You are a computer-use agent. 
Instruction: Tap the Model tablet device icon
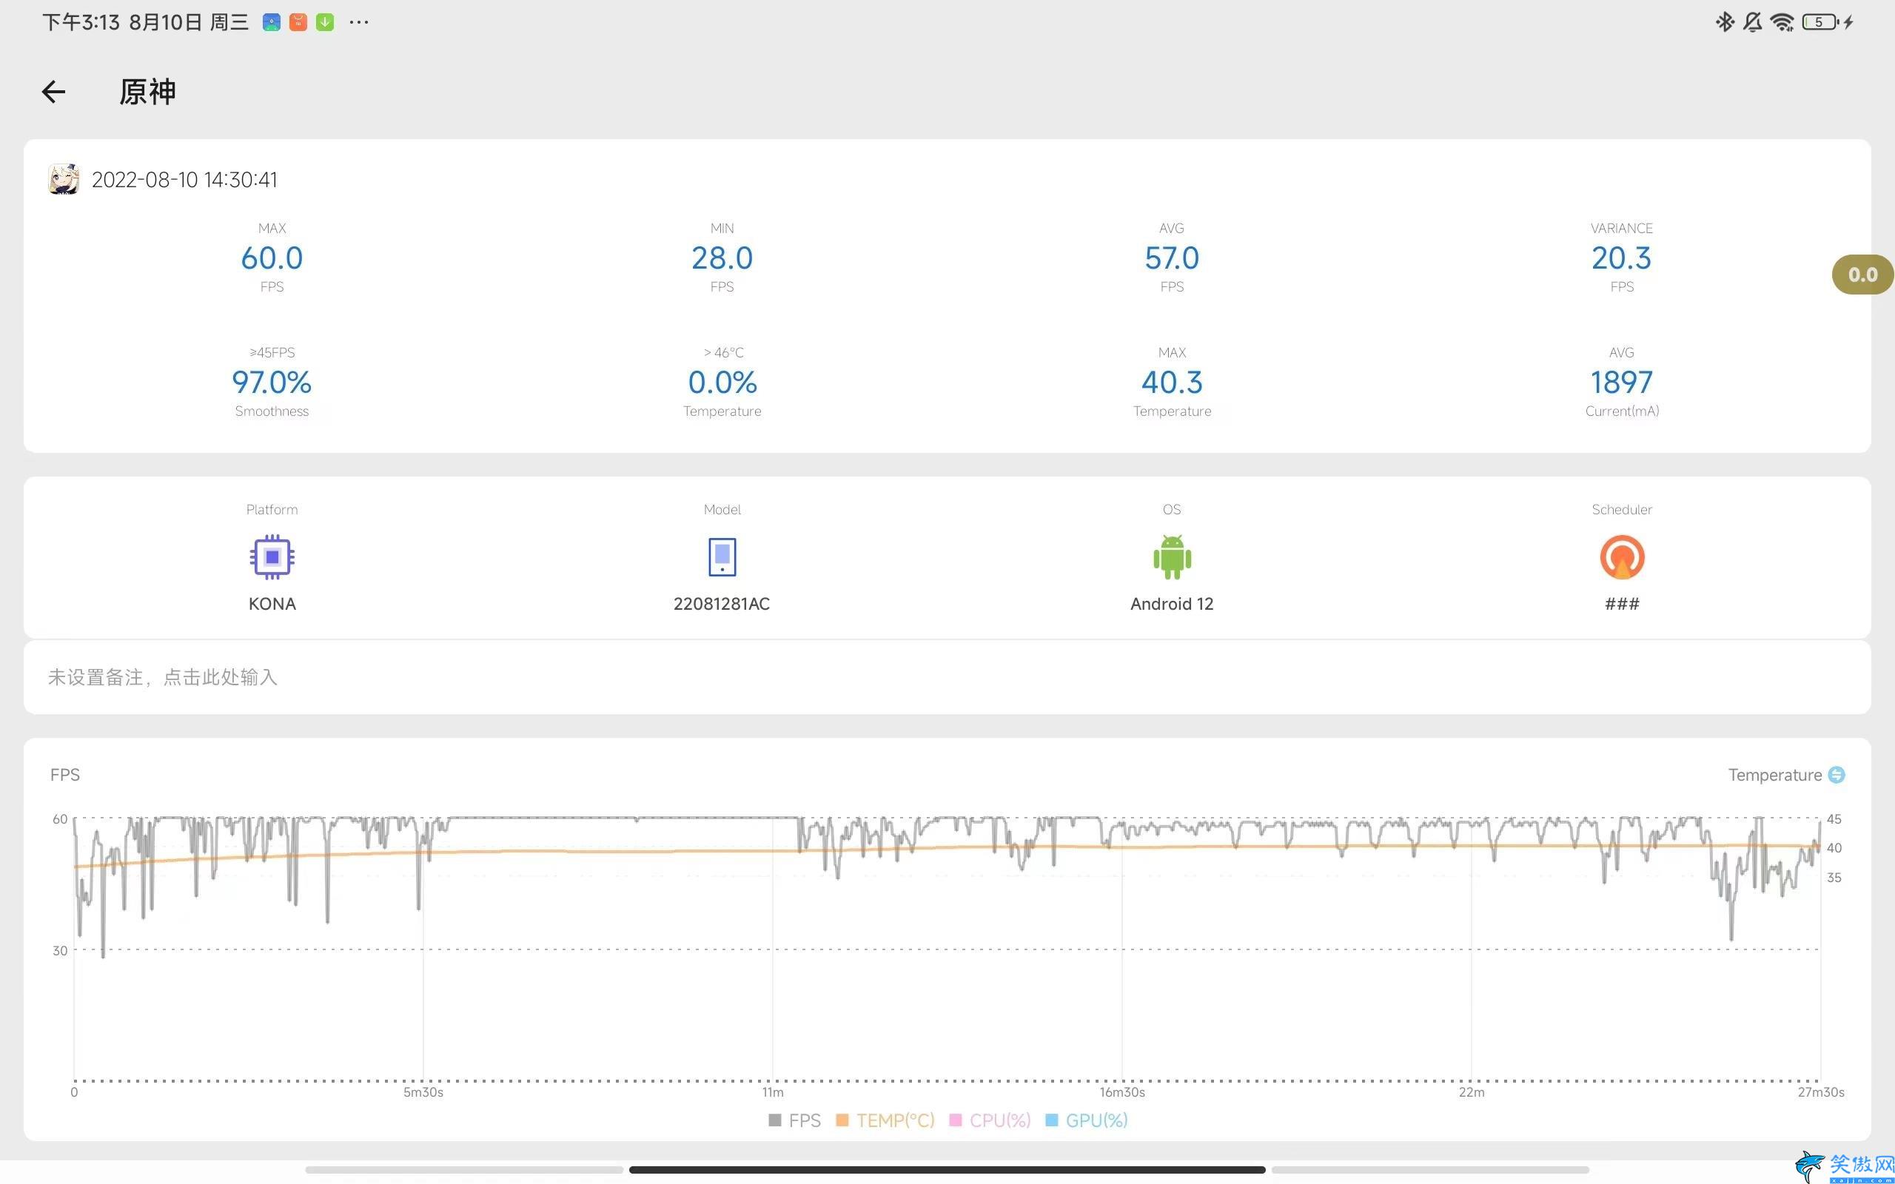[722, 556]
